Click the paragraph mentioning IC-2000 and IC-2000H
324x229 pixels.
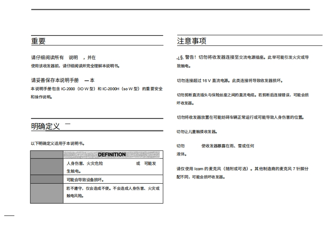coord(96,92)
